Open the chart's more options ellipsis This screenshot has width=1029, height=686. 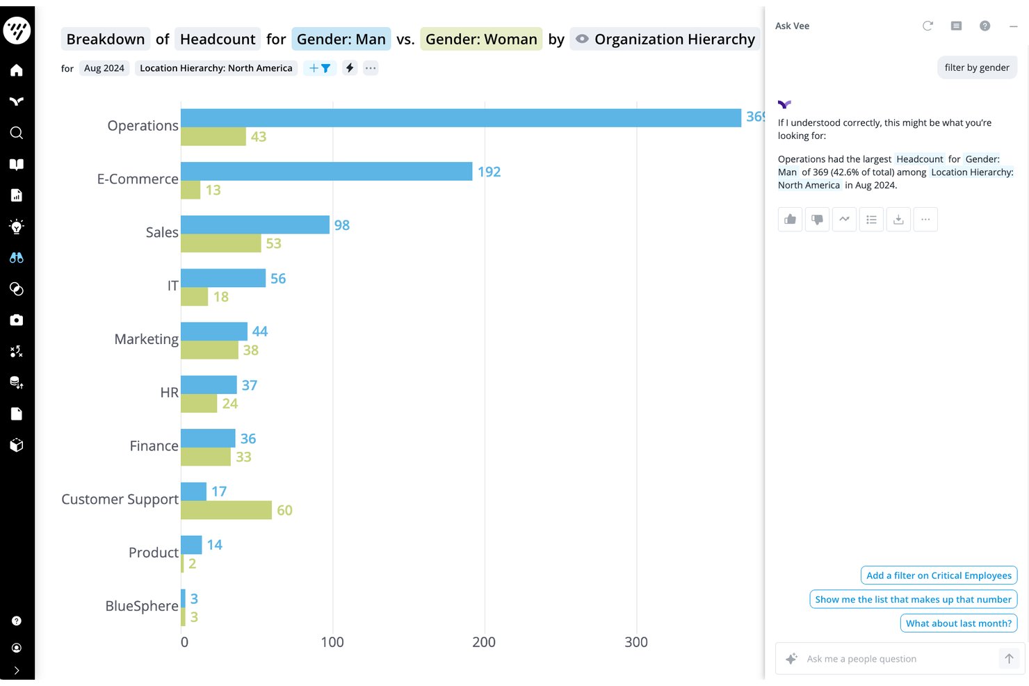click(371, 68)
